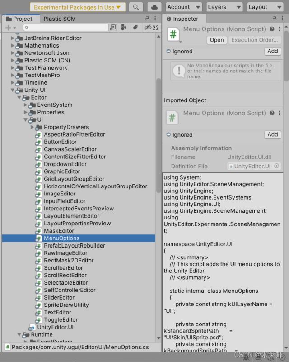Click the ButtonEditor script icon

click(38, 142)
